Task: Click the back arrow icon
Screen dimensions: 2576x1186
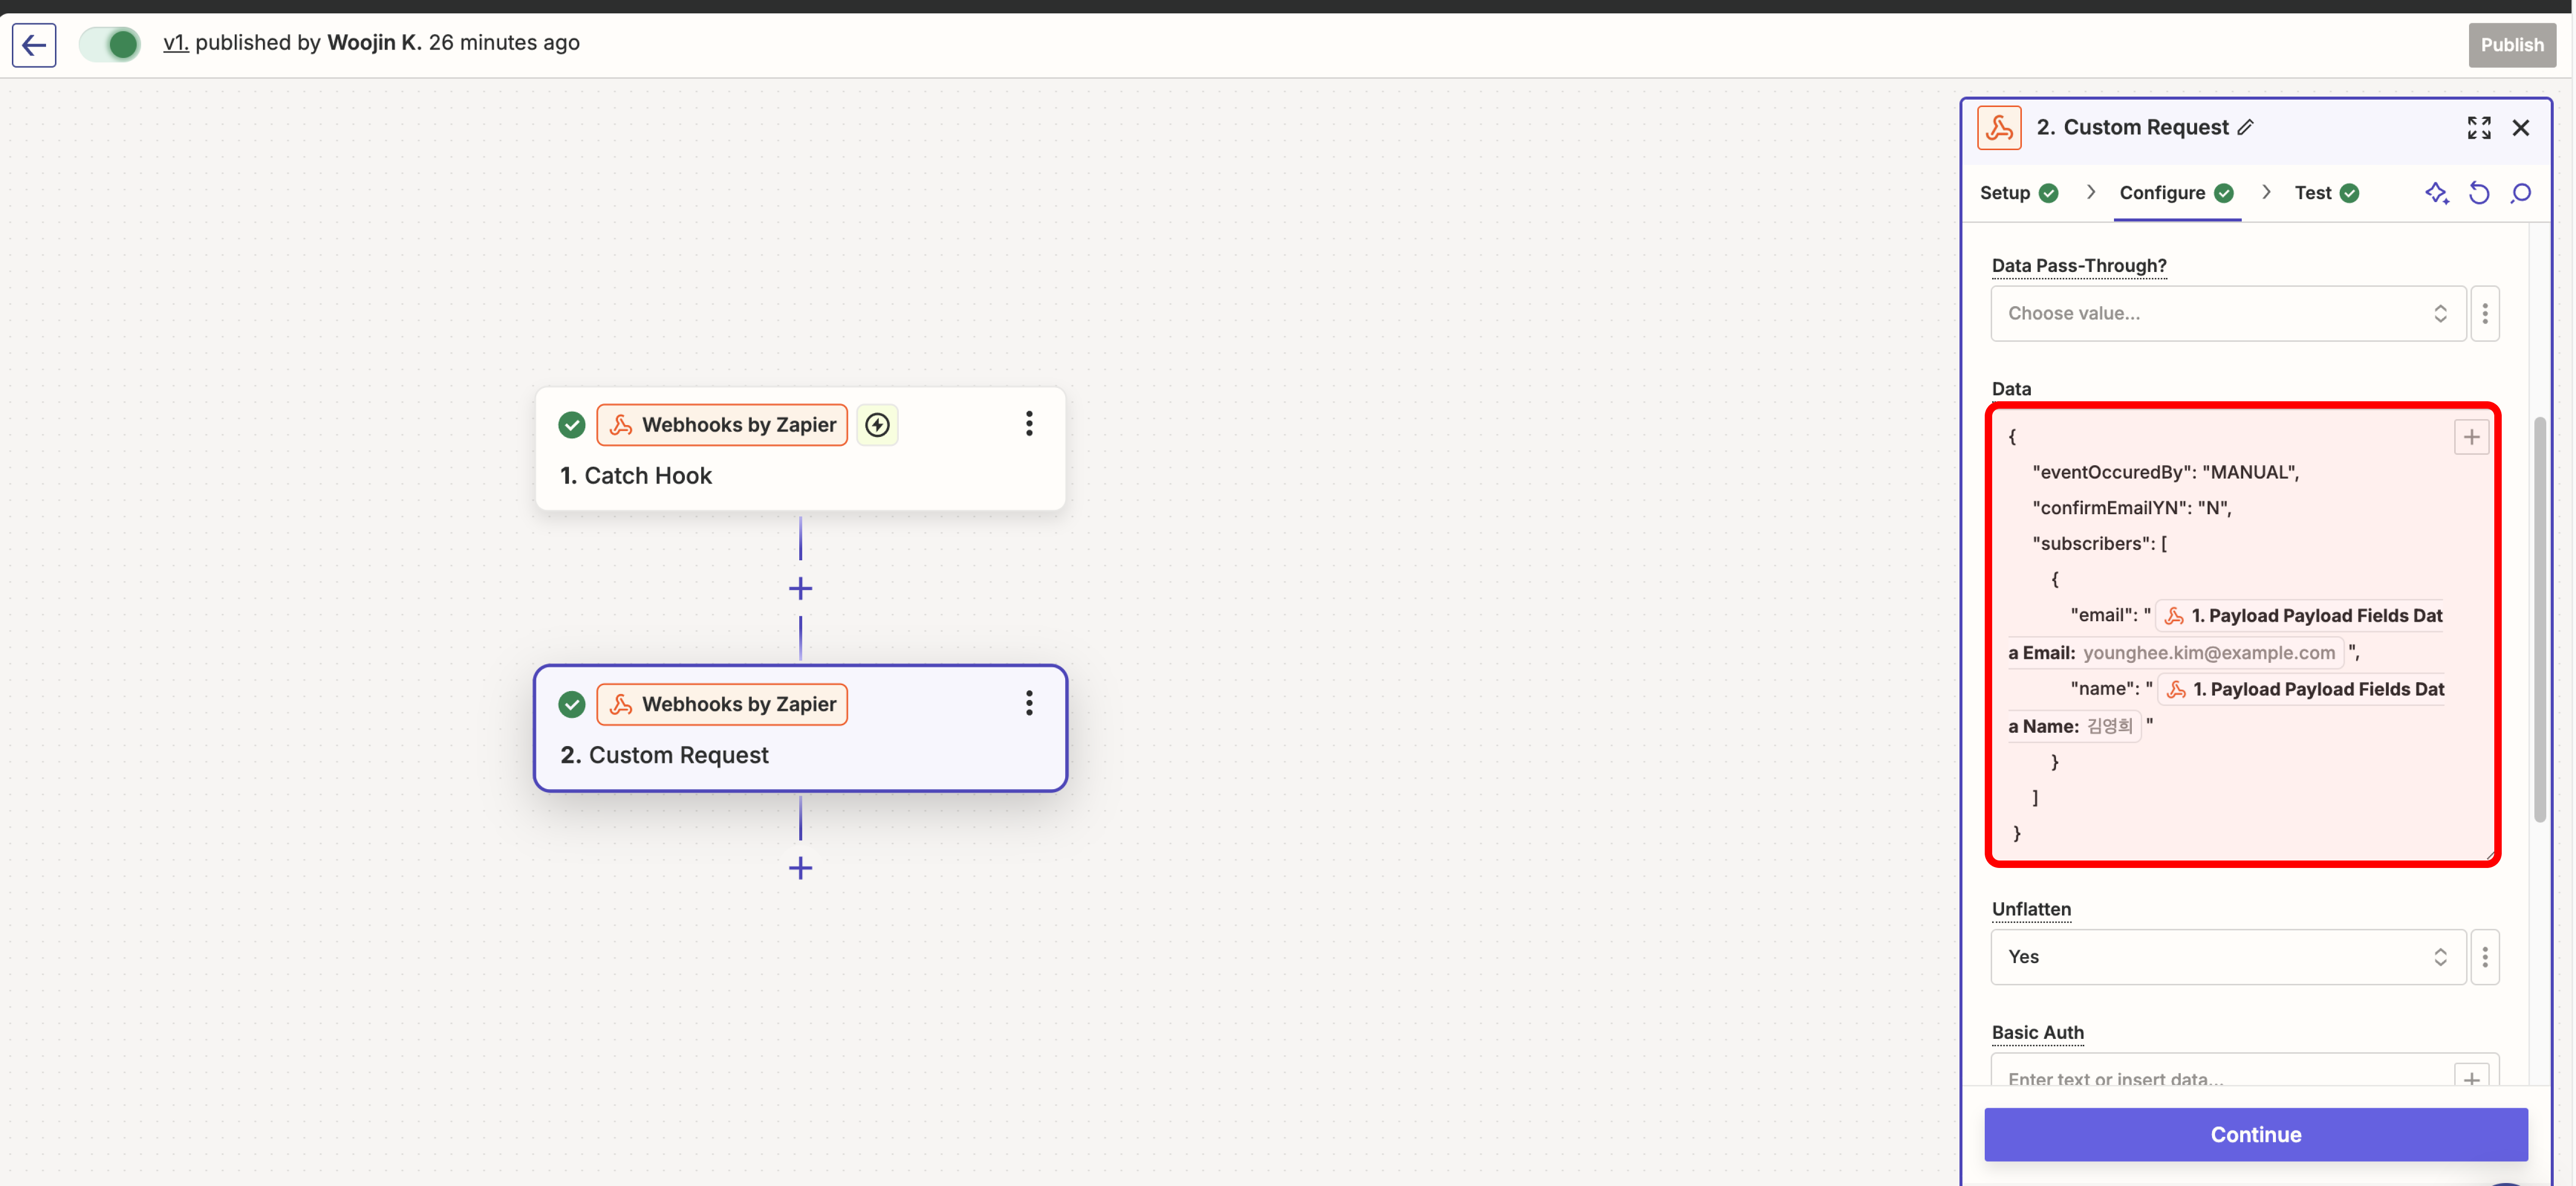Action: (34, 45)
